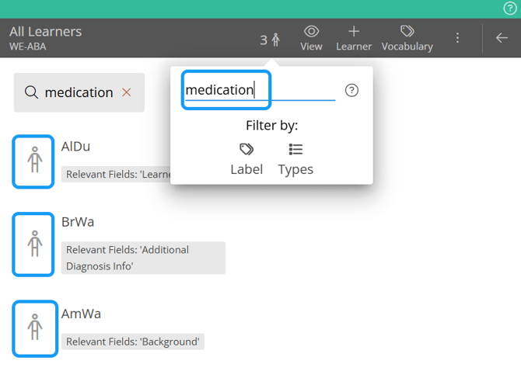This screenshot has width=521, height=378.
Task: Select the BrWa learner avatar
Action: [x=33, y=244]
